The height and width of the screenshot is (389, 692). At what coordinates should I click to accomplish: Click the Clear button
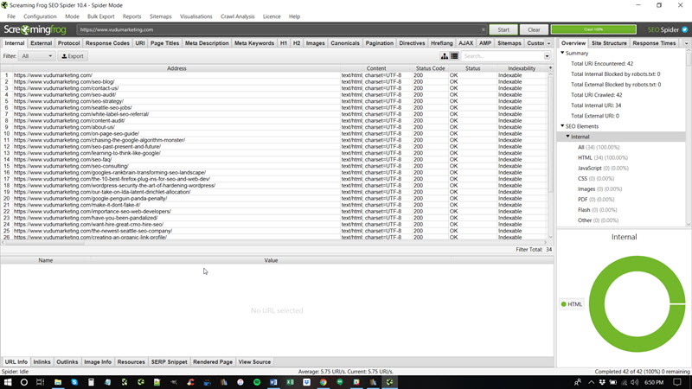pos(534,29)
